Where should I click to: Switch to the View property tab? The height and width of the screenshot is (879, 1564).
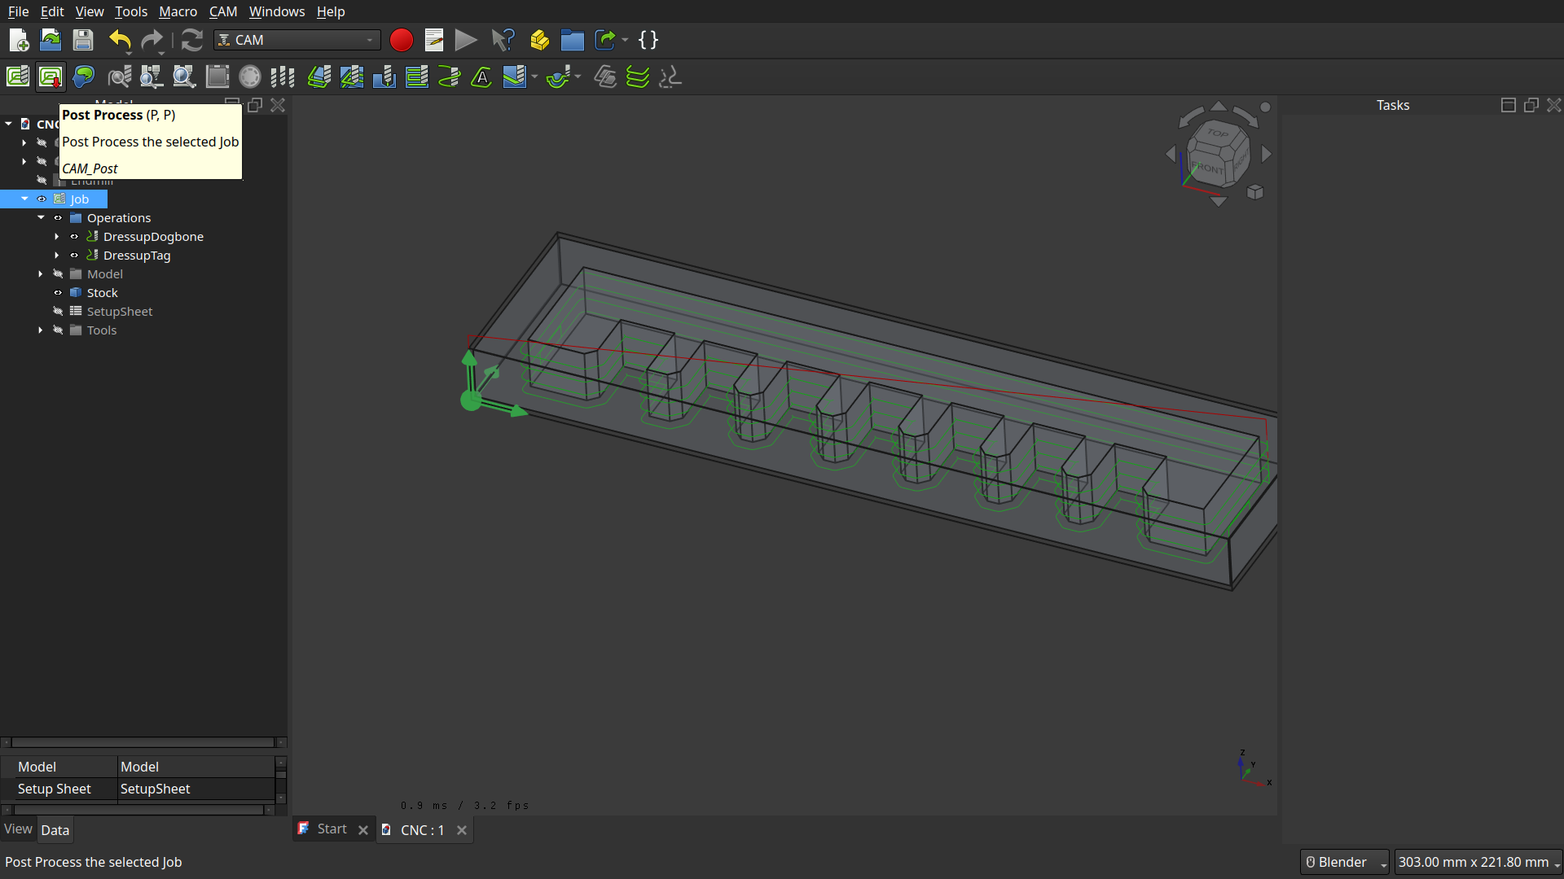tap(18, 829)
